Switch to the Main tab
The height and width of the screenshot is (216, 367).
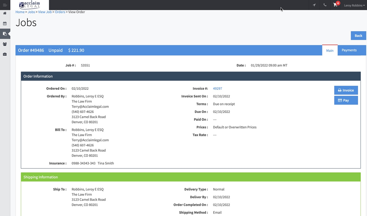click(x=330, y=50)
